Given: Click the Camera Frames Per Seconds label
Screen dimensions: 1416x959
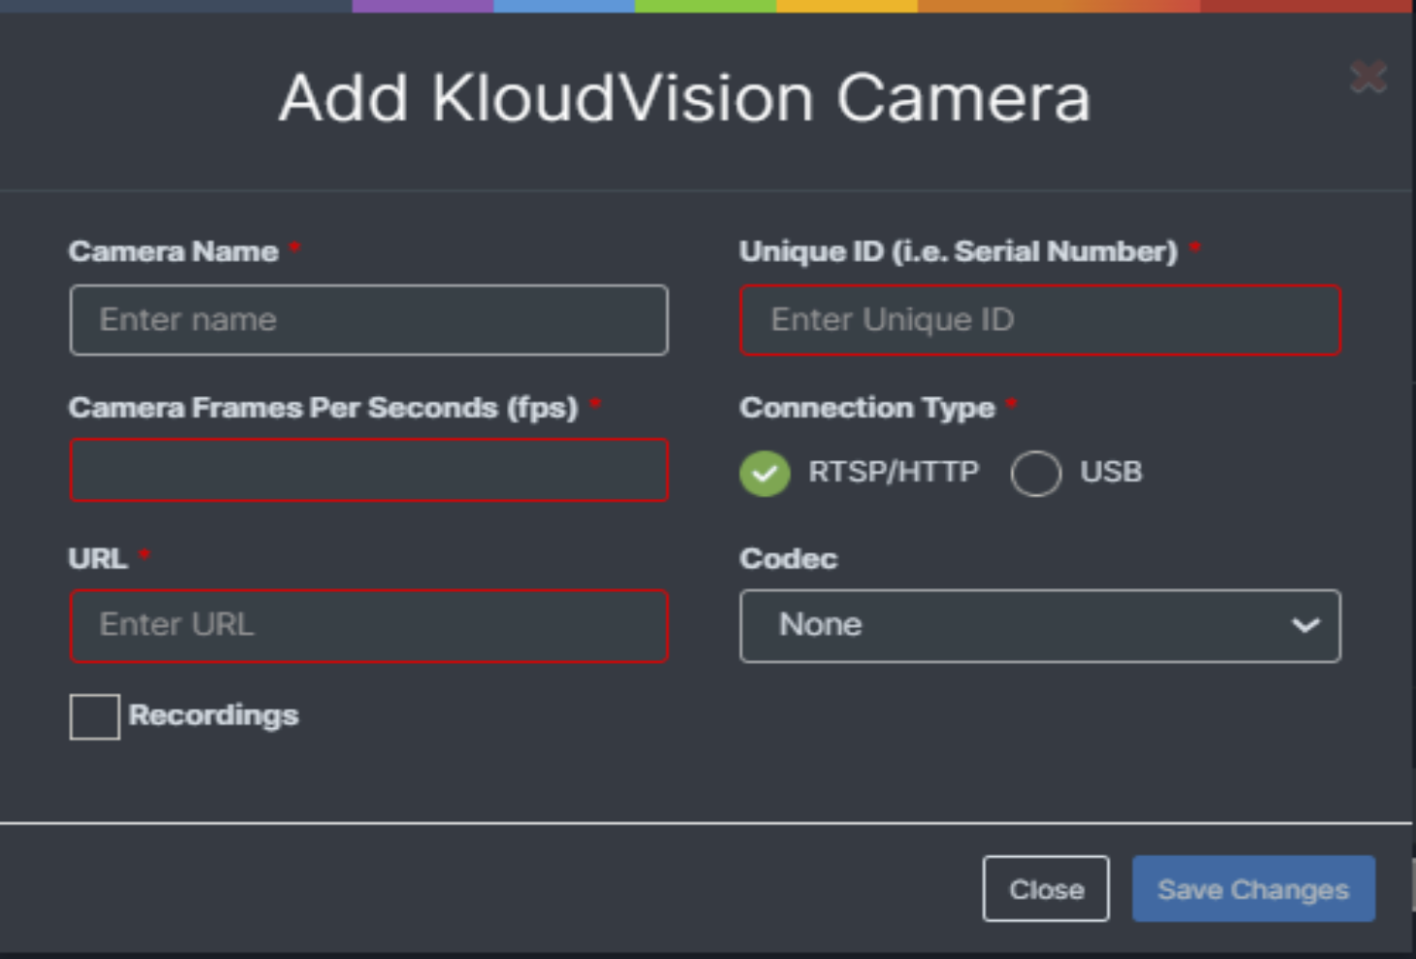Looking at the screenshot, I should click(322, 408).
